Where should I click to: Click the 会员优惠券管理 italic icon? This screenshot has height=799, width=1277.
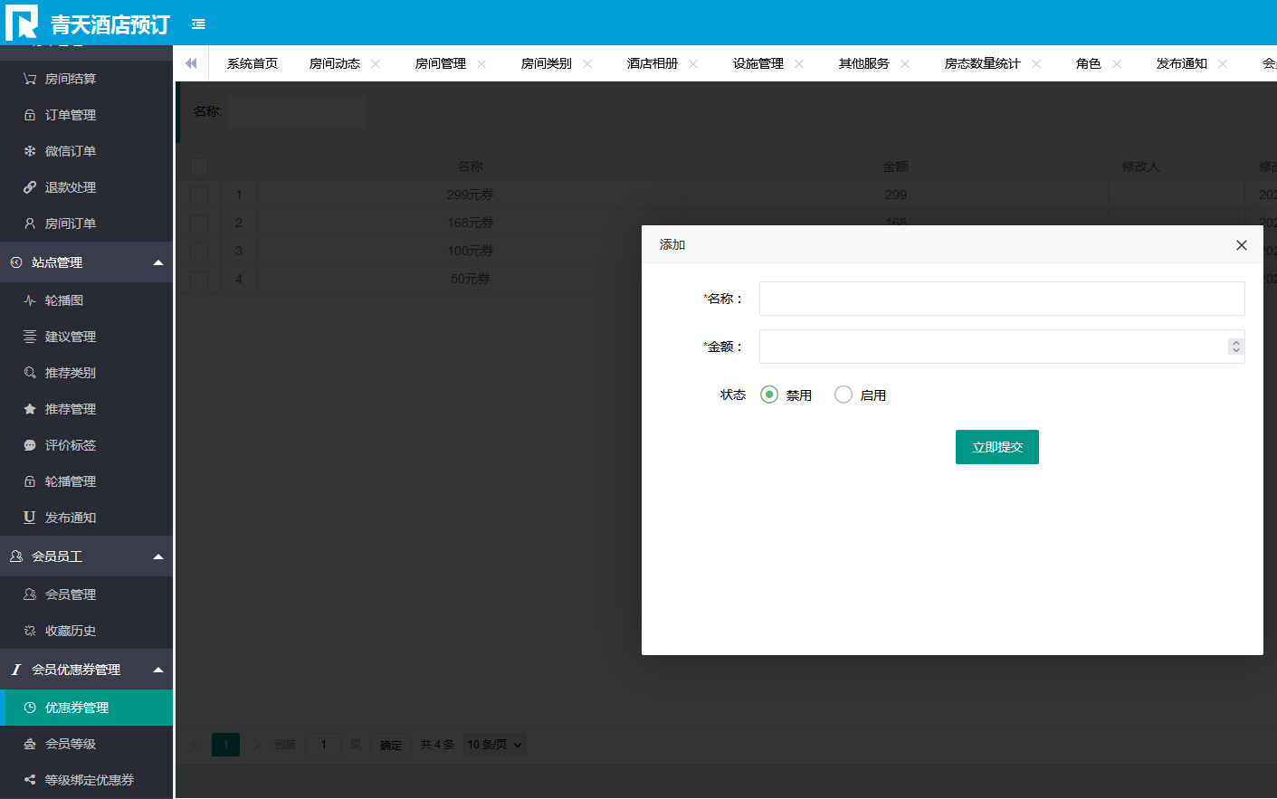(16, 670)
